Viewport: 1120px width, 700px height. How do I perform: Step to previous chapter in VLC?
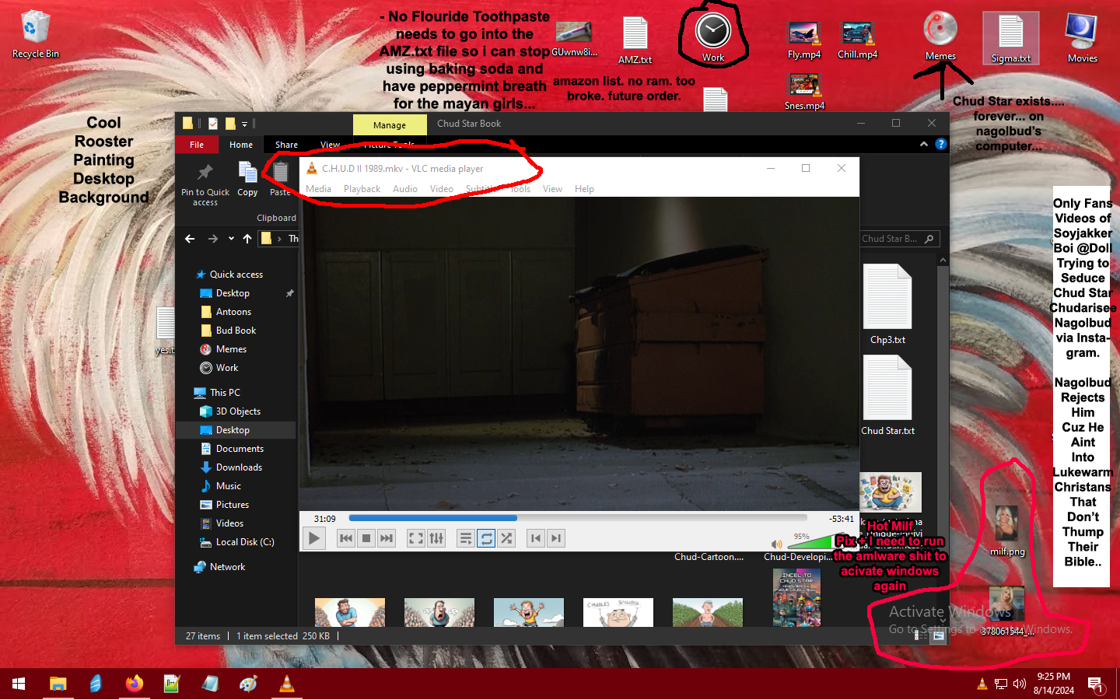(535, 538)
